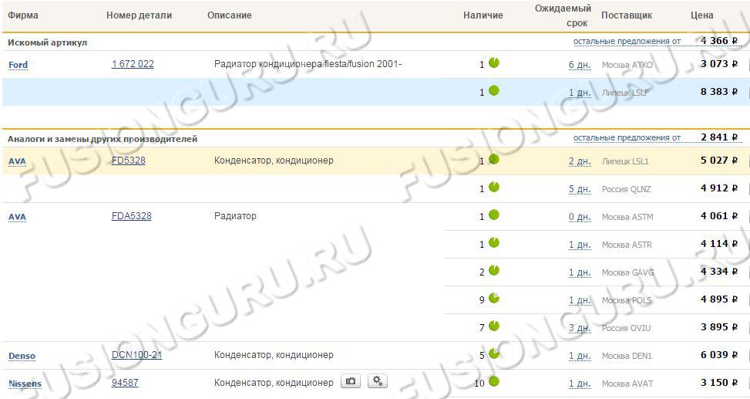
Task: Click availability icon for Москва DEN1
Action: tap(494, 354)
